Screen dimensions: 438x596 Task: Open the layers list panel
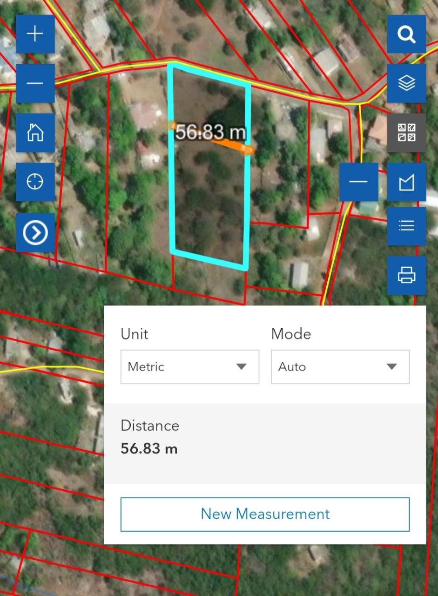coord(406,83)
